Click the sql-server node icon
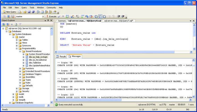Viewport: 197px width, 112px height. click(6, 28)
